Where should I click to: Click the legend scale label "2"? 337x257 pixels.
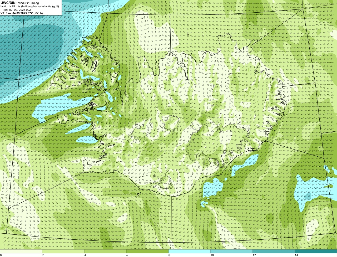point(43,255)
